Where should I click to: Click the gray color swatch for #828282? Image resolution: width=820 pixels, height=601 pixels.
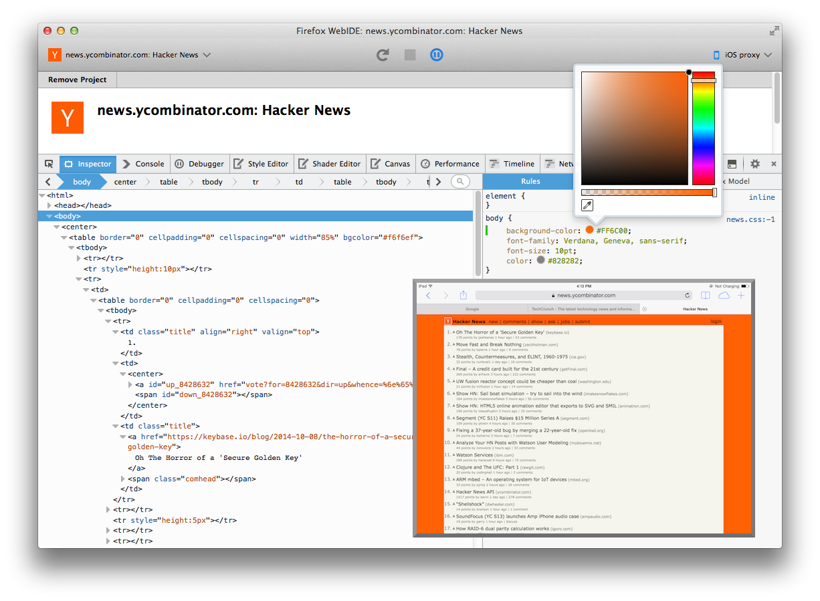[x=540, y=261]
